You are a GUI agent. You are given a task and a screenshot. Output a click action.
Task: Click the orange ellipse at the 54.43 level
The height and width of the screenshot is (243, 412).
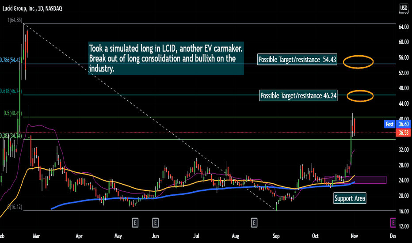pos(358,62)
